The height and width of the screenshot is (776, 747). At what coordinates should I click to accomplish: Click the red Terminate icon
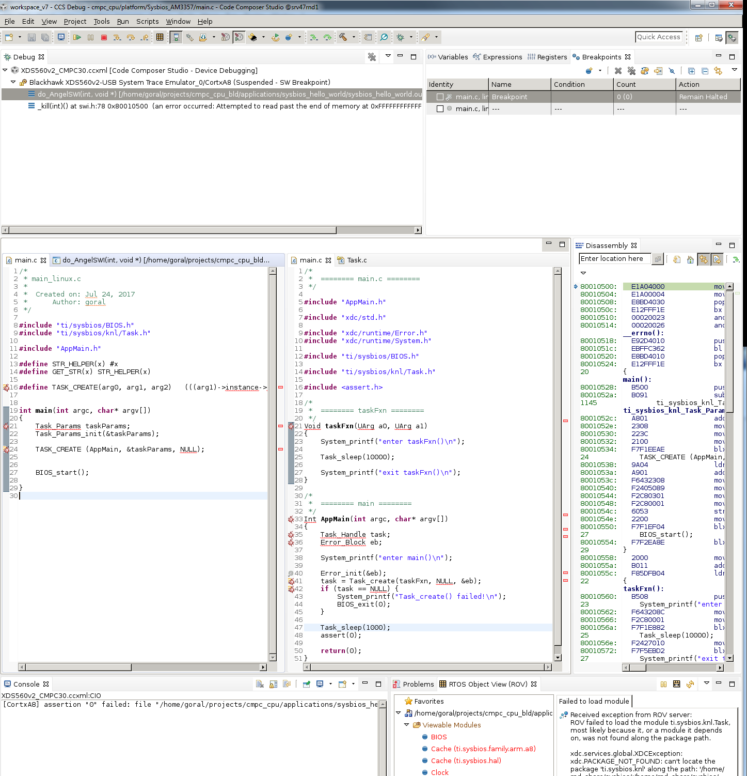click(x=104, y=37)
